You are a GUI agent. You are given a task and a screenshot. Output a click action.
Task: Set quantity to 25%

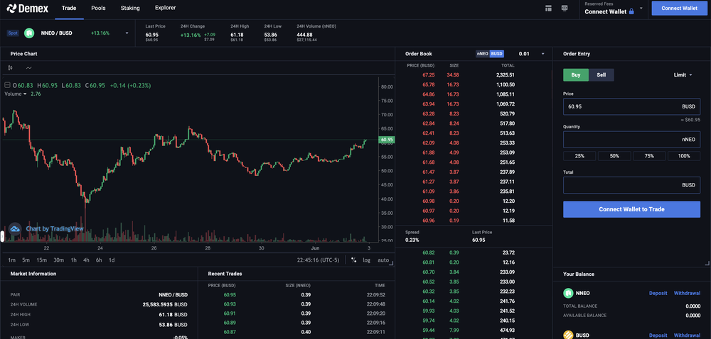pyautogui.click(x=579, y=156)
